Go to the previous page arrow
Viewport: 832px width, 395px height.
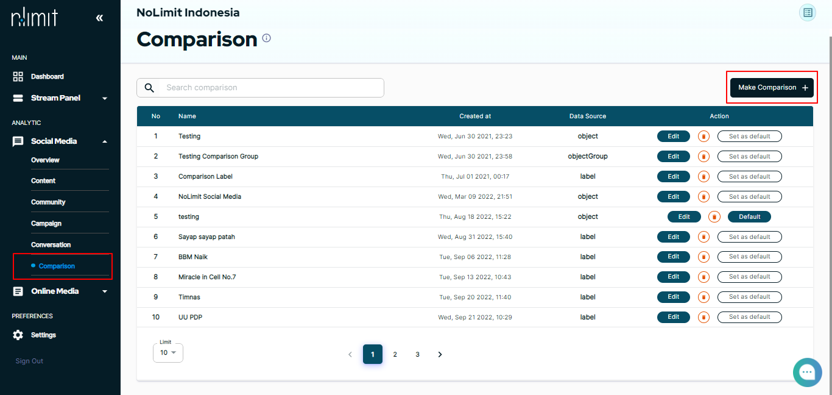click(350, 354)
